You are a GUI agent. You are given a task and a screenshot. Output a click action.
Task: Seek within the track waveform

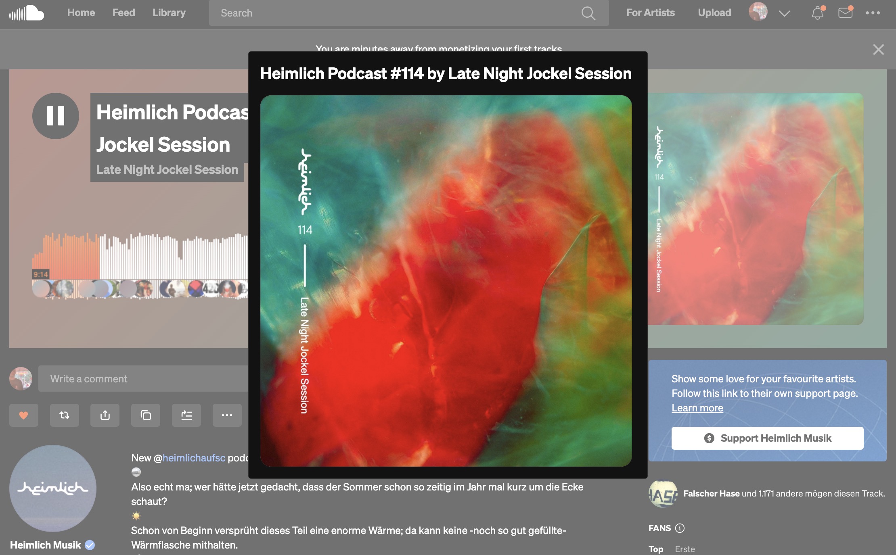tap(140, 256)
